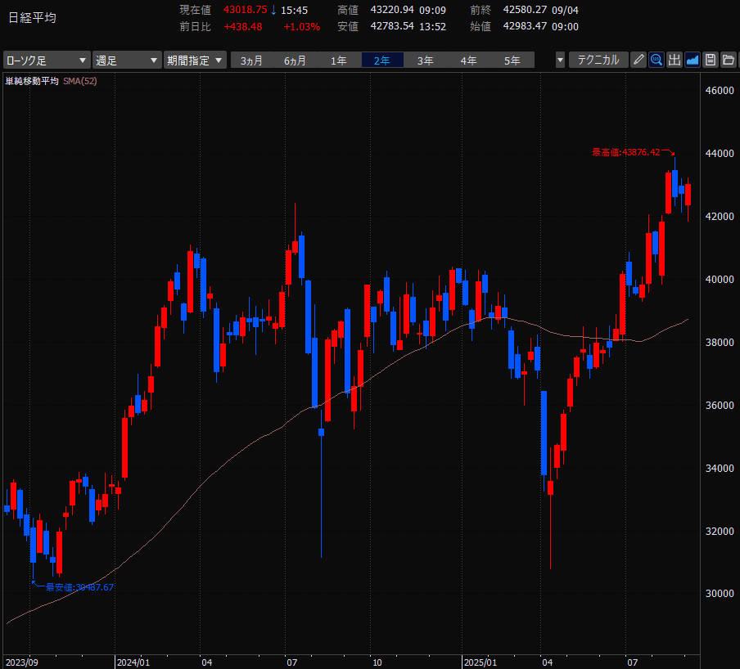
Task: Open the テクニカル indicators button
Action: tap(598, 60)
